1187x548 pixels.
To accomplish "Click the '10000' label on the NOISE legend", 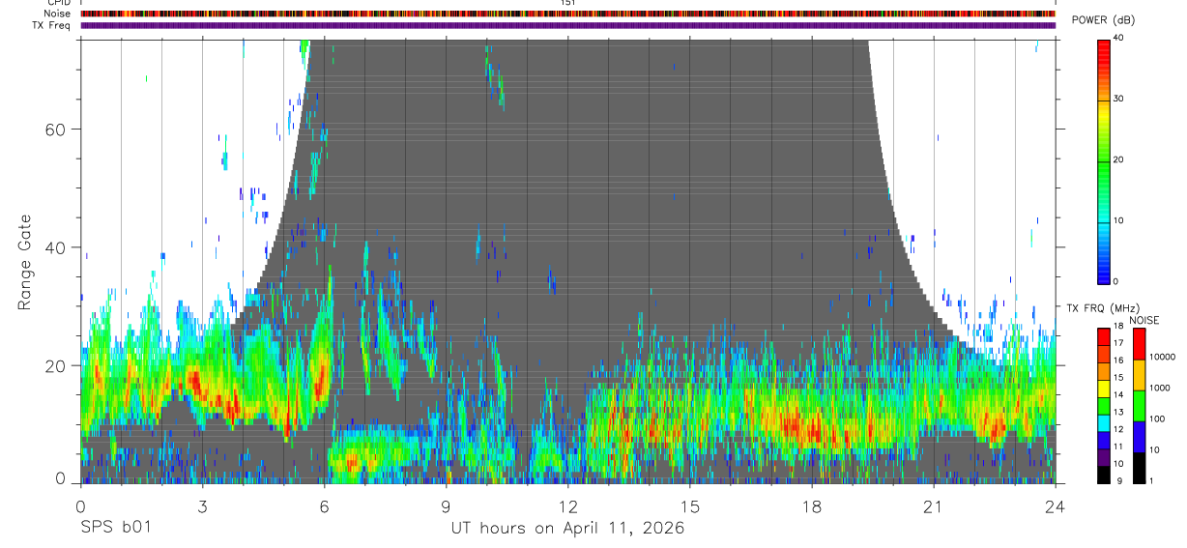I will [x=1162, y=357].
